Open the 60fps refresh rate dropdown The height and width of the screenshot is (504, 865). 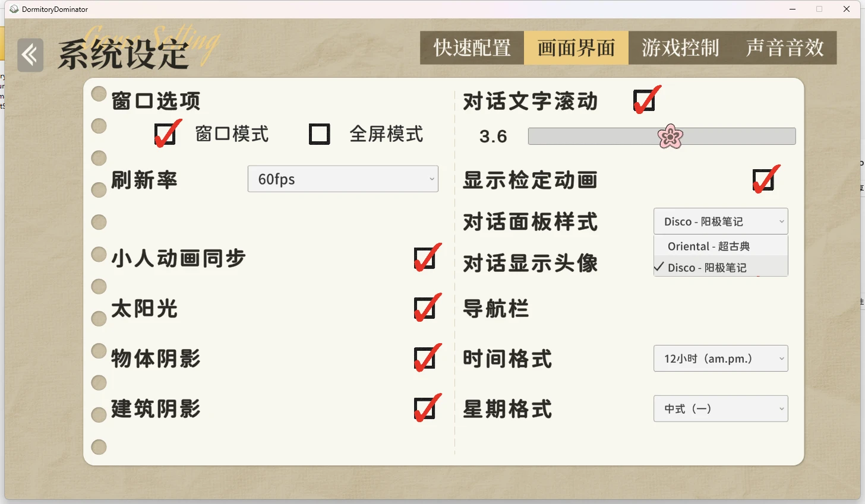point(343,179)
